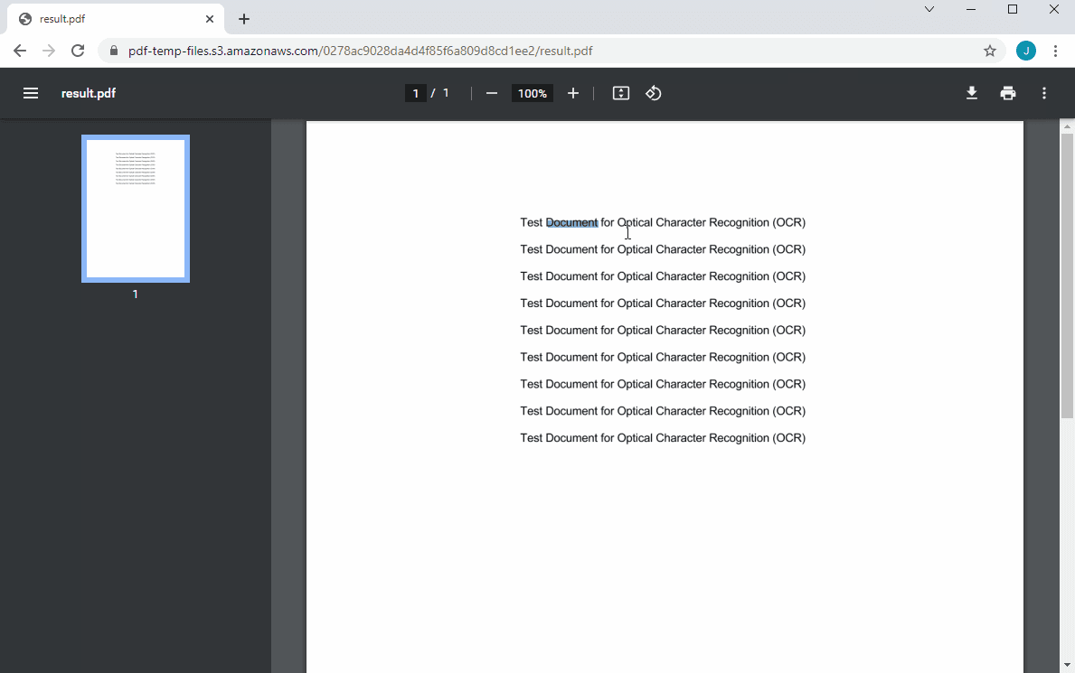Zoom out with the minus button
This screenshot has height=673, width=1075.
[x=492, y=93]
